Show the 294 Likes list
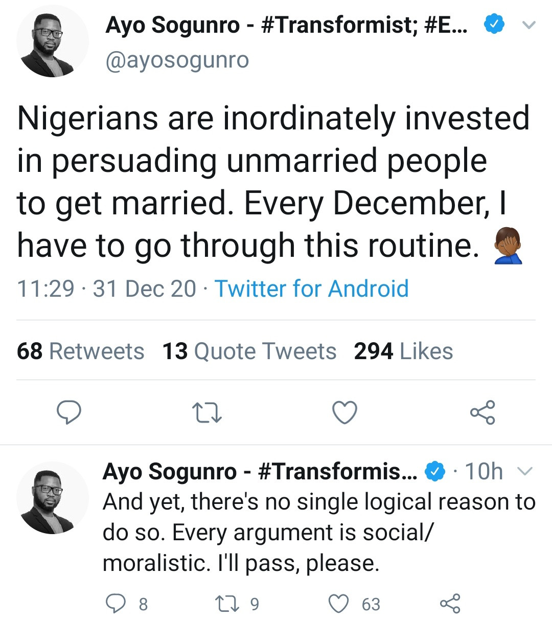Image resolution: width=552 pixels, height=618 pixels. pyautogui.click(x=403, y=351)
